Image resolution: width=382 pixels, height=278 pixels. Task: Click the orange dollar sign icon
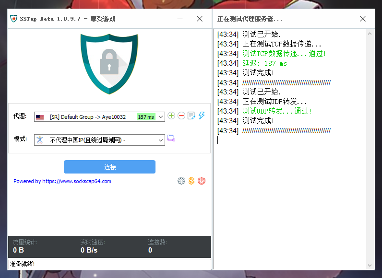tap(191, 181)
